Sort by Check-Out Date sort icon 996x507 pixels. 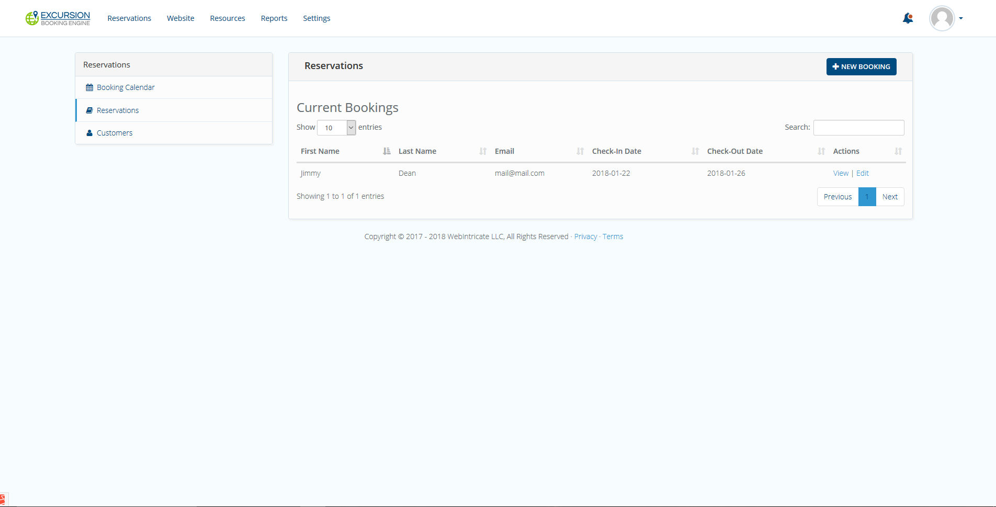click(x=821, y=151)
